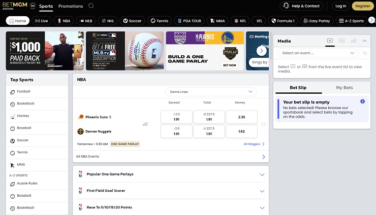Open Help & Contact support
Screen dimensions: 376x215
pyautogui.click(x=301, y=6)
